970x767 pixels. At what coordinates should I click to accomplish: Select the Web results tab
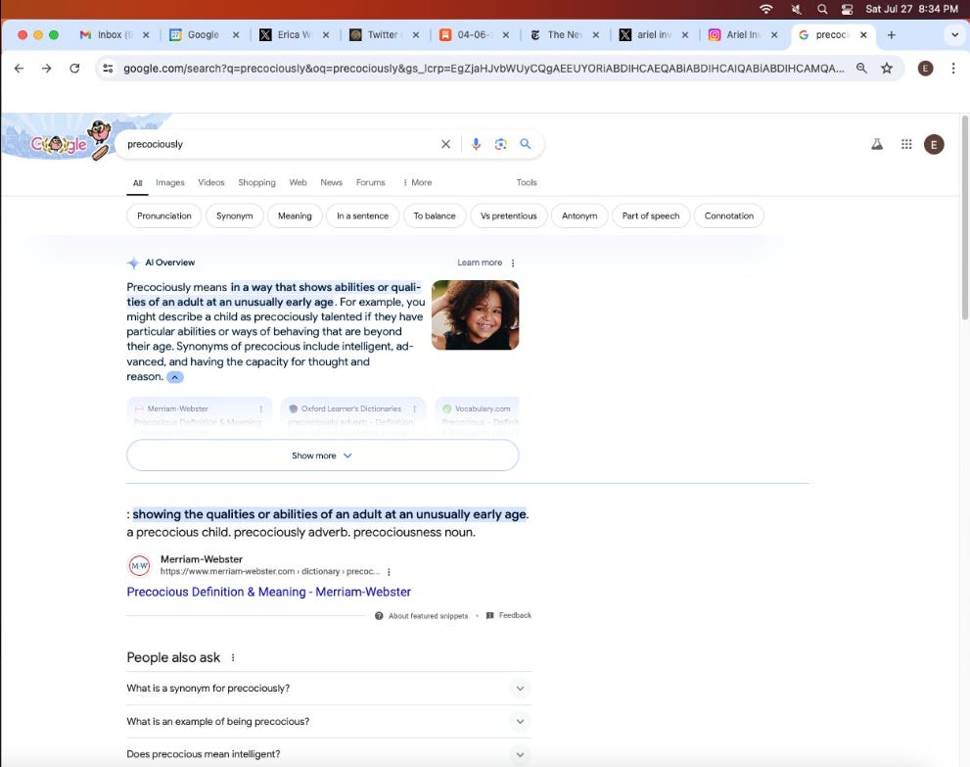click(x=298, y=182)
